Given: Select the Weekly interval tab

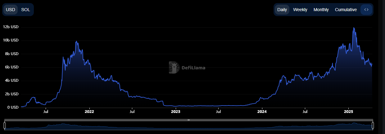Looking at the screenshot, I should click(x=300, y=10).
